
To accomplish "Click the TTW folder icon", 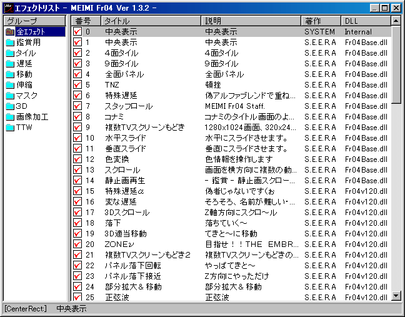I will coord(10,128).
